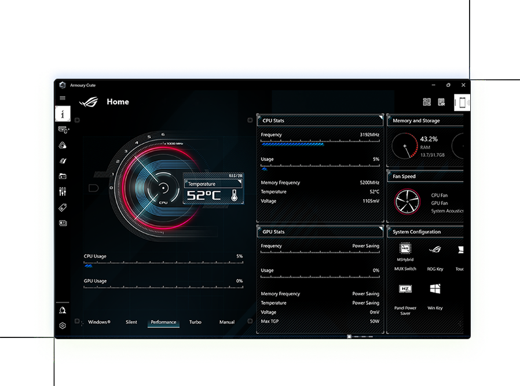Click the System Configuration panel header

point(426,232)
